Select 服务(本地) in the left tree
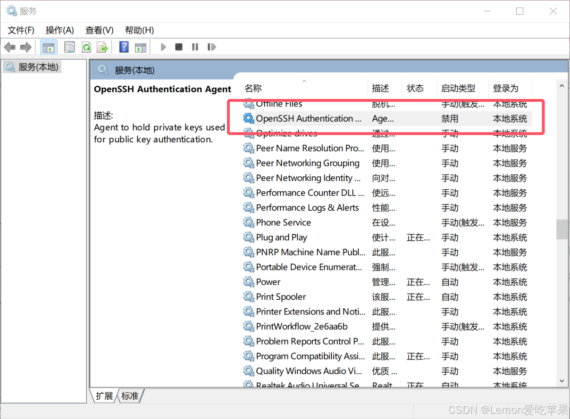570x419 pixels. tap(33, 67)
